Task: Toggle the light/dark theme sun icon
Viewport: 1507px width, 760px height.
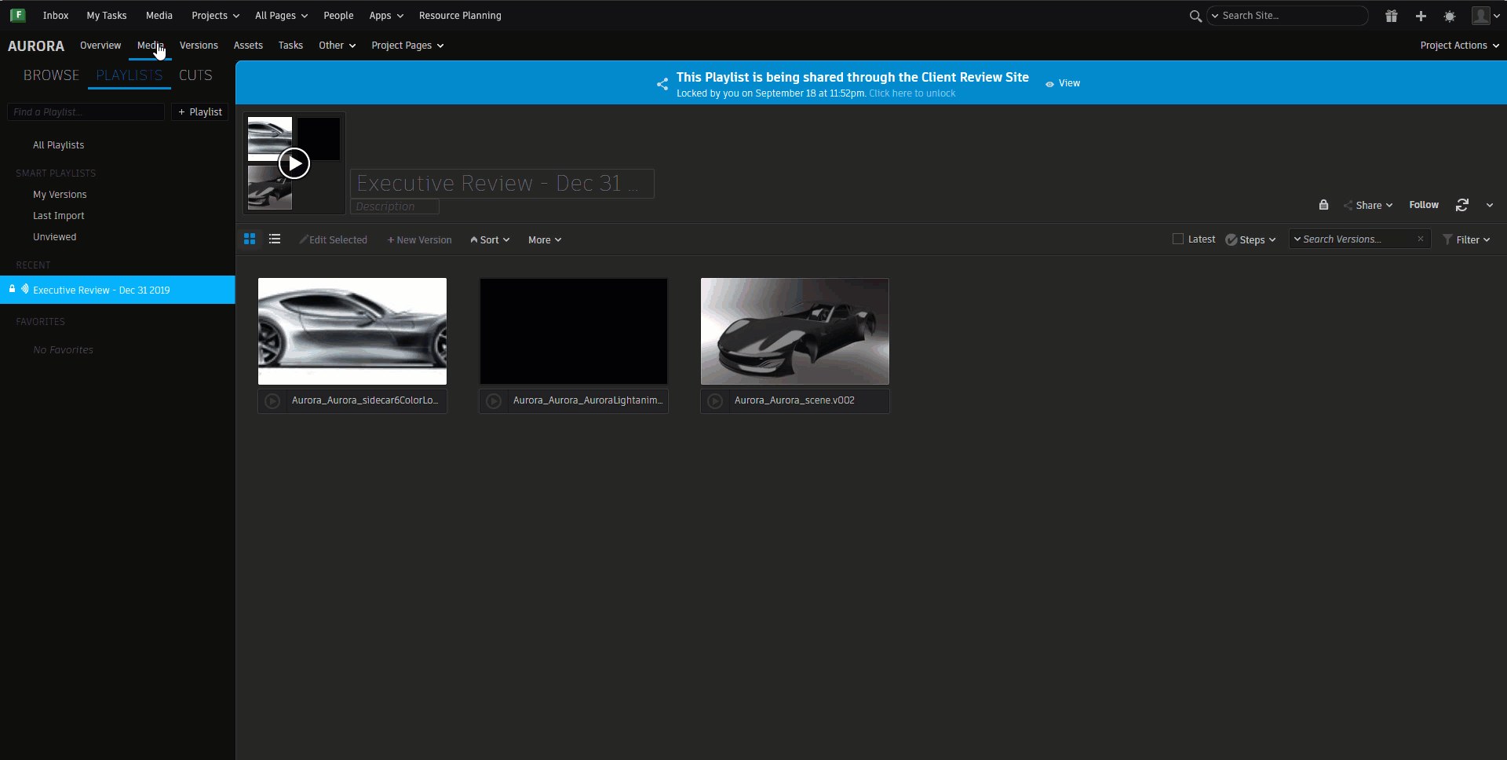Action: (x=1450, y=16)
